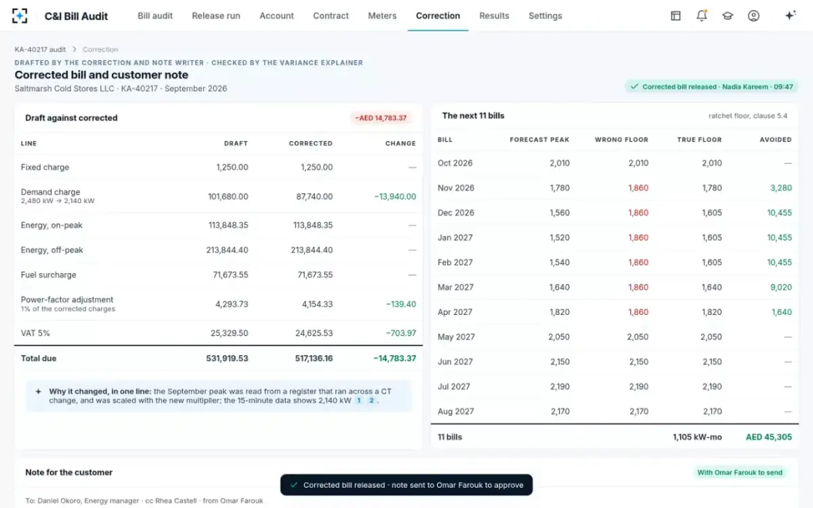Select the 'Energy, off-peak' line

[x=218, y=250]
